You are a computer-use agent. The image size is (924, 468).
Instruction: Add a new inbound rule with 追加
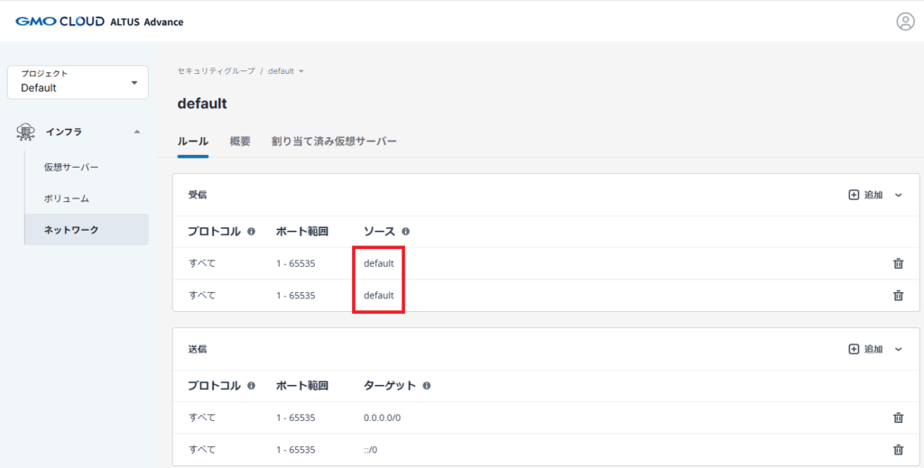tap(865, 195)
